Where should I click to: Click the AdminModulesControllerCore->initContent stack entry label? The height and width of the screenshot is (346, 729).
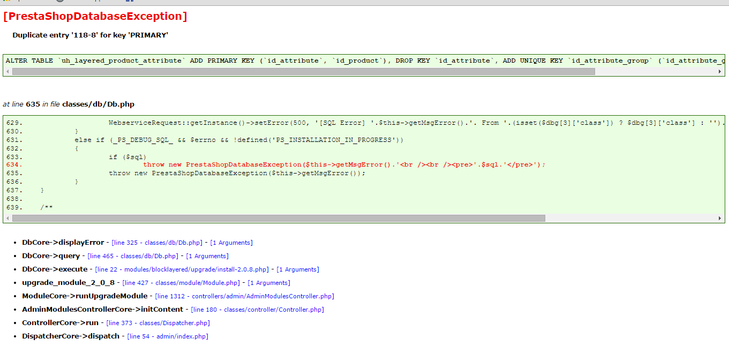click(102, 310)
